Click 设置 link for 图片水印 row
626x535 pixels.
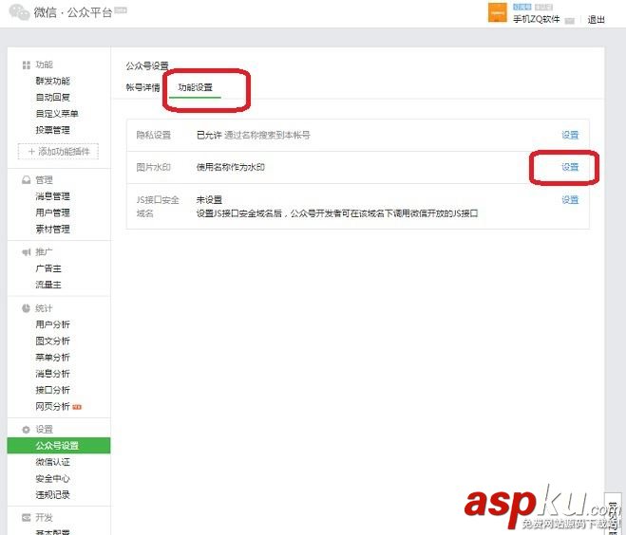(570, 167)
